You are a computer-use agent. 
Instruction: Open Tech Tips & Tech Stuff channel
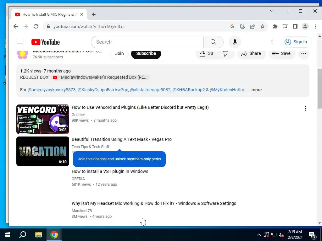(x=90, y=147)
